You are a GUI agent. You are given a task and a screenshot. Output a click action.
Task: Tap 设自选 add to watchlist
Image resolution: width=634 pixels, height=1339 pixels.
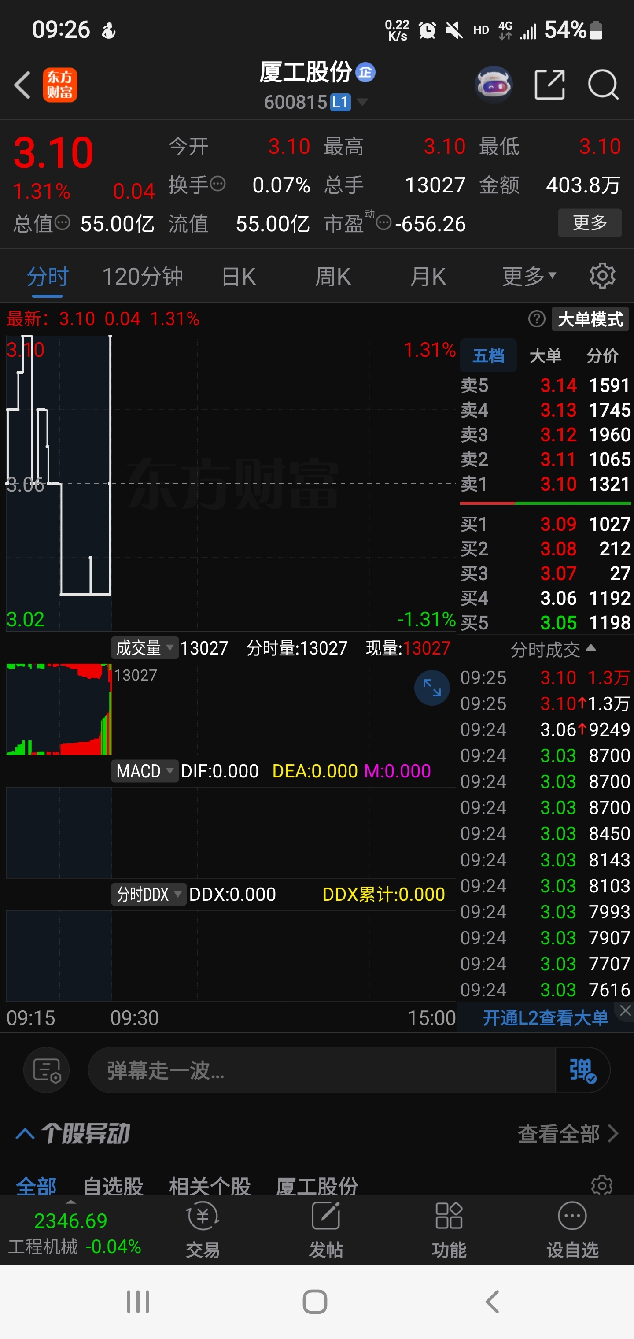[572, 1230]
